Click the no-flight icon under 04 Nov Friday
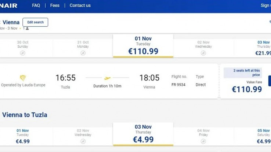Viewport: 271px width, 152px height. [203, 141]
